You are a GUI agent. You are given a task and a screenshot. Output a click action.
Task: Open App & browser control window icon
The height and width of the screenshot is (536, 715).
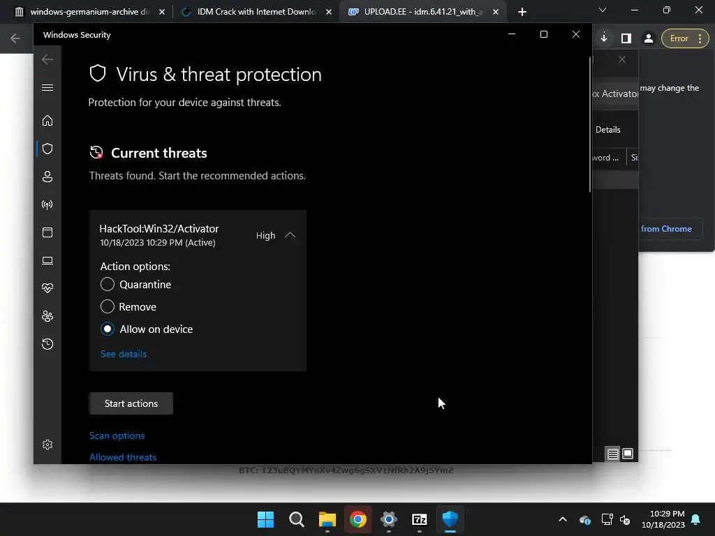[47, 232]
